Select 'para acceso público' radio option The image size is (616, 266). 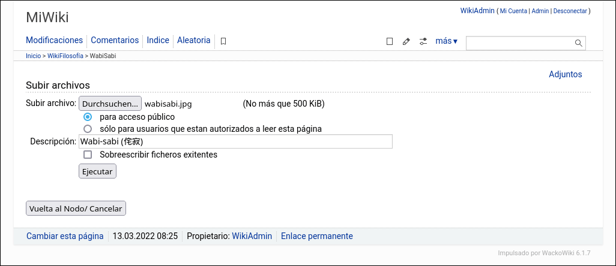point(88,117)
